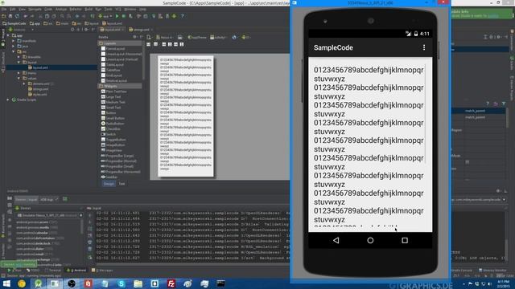The width and height of the screenshot is (515, 289).
Task: Open the app run configuration dropdown
Action: [105, 16]
